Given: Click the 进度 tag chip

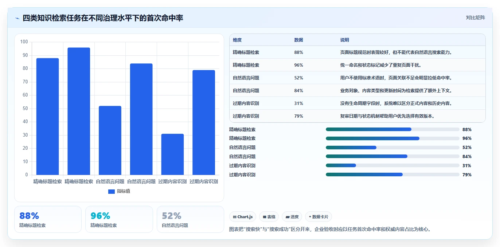Looking at the screenshot, I should [292, 217].
